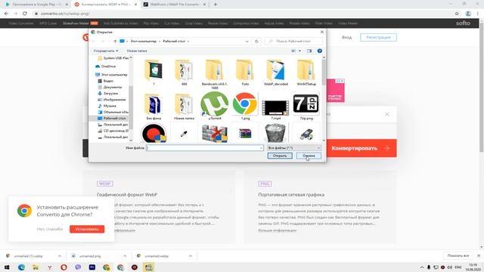Viewport: 484px width, 272px height.
Task: Toggle the preview pane icon in dialog
Action: pyautogui.click(x=309, y=51)
